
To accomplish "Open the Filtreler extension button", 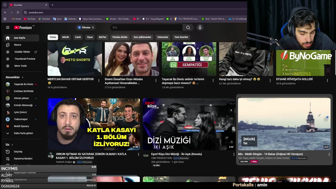I will [86, 27].
